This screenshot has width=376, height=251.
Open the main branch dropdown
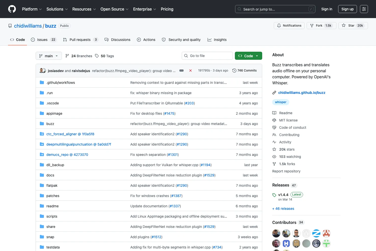coord(49,56)
